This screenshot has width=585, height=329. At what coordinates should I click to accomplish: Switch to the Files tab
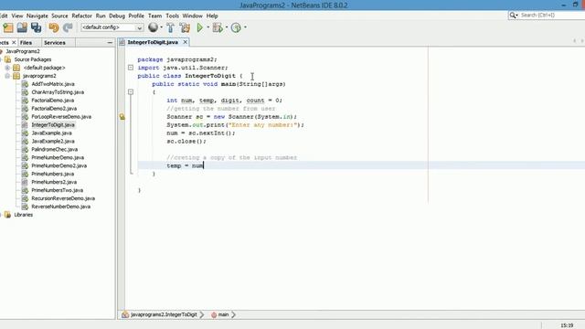(x=26, y=43)
